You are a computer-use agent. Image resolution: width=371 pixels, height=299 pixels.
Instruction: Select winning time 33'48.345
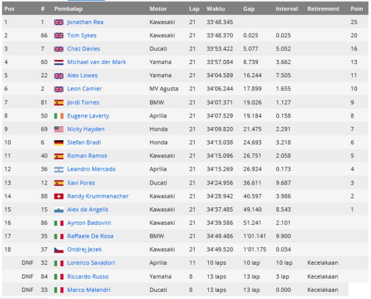click(220, 22)
